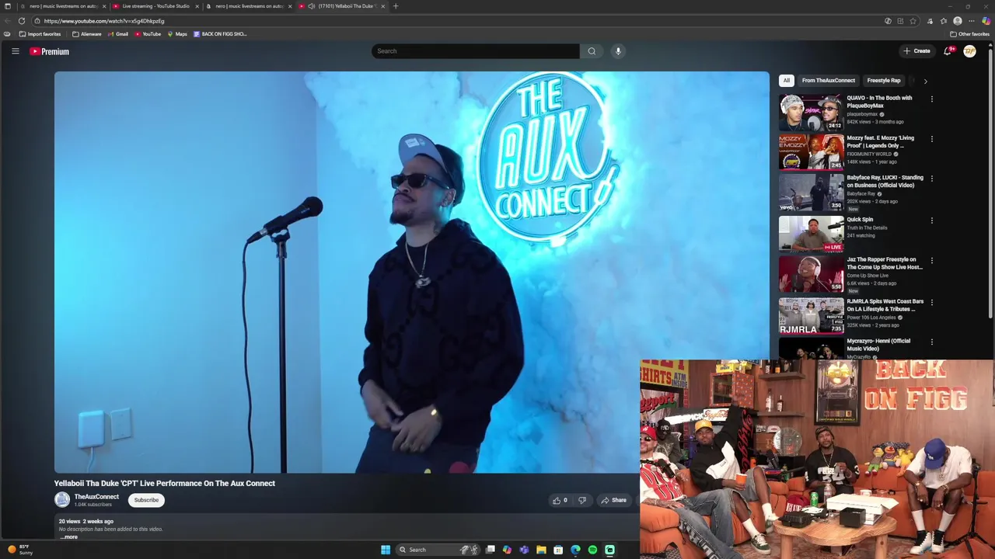Screen dimensions: 995x559
Task: Open Alienware bookmark
Action: 86,34
